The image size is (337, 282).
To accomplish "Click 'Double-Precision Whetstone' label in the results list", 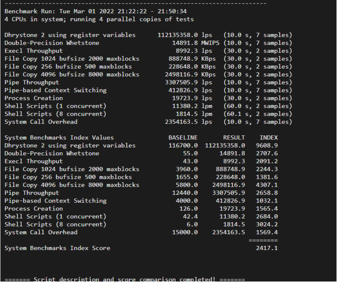I will pos(52,43).
